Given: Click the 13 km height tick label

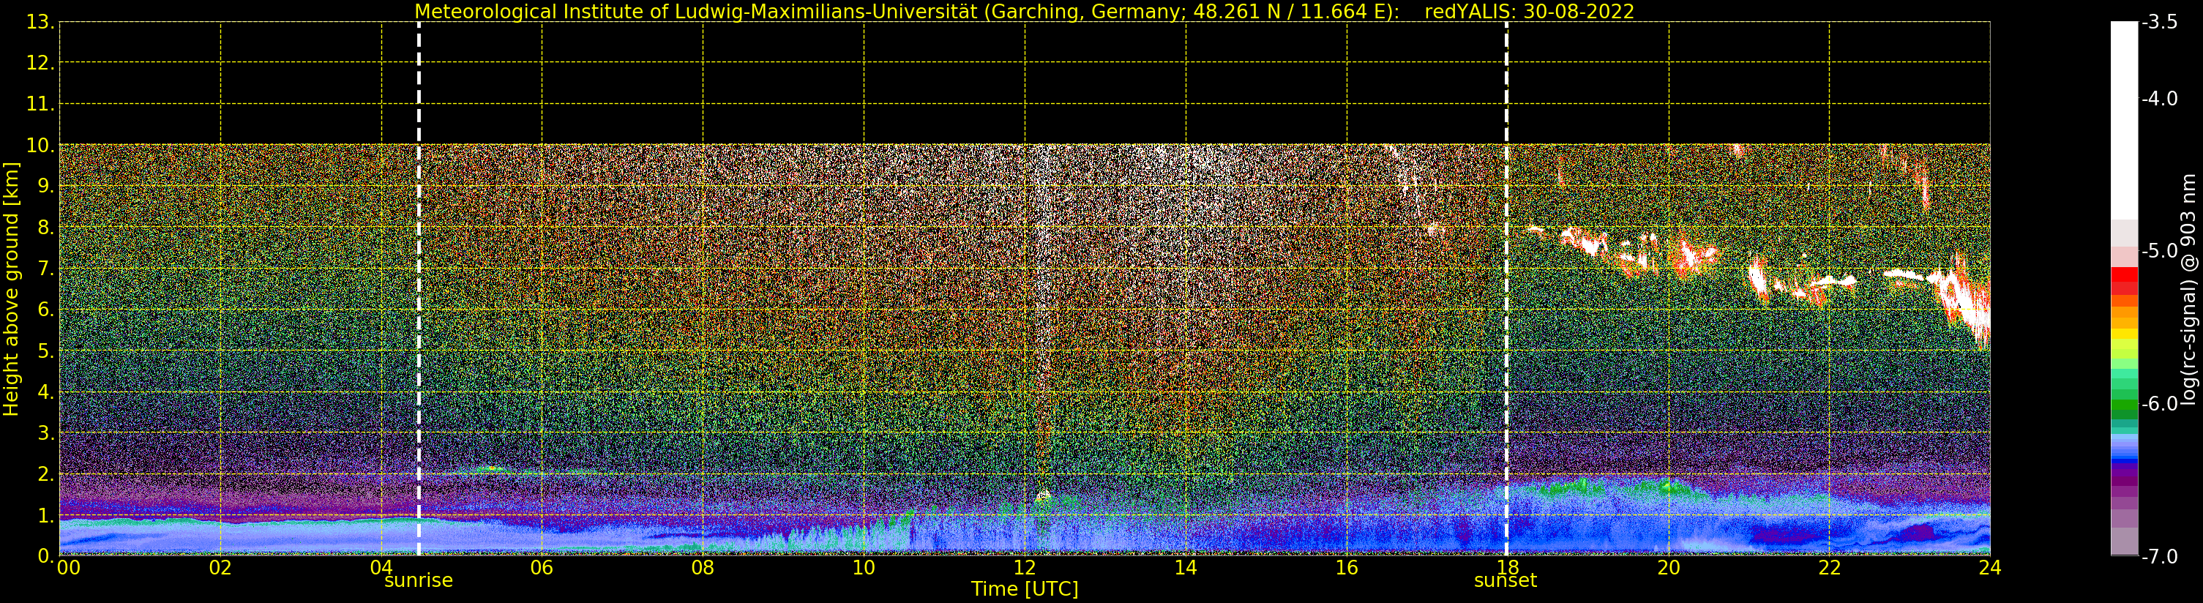Looking at the screenshot, I should click(40, 22).
